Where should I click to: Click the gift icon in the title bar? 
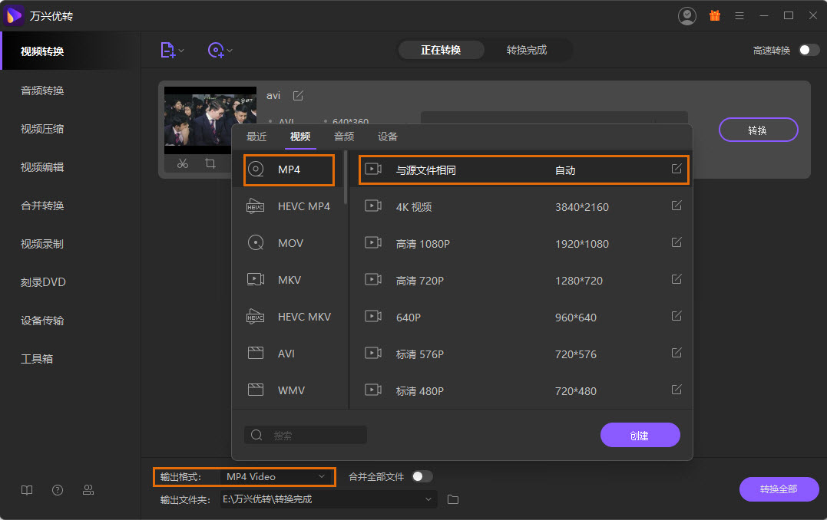click(x=714, y=15)
